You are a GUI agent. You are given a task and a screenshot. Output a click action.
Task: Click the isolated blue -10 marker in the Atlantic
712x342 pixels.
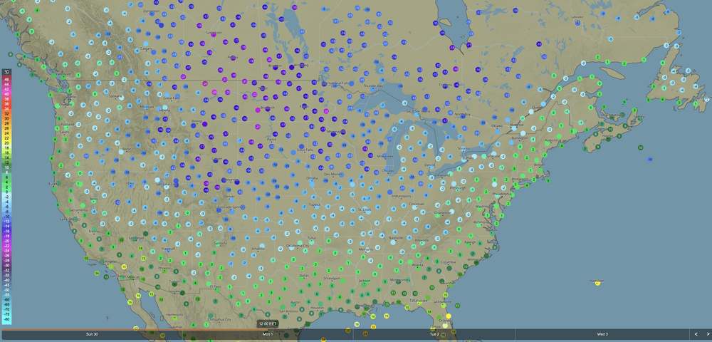[650, 160]
